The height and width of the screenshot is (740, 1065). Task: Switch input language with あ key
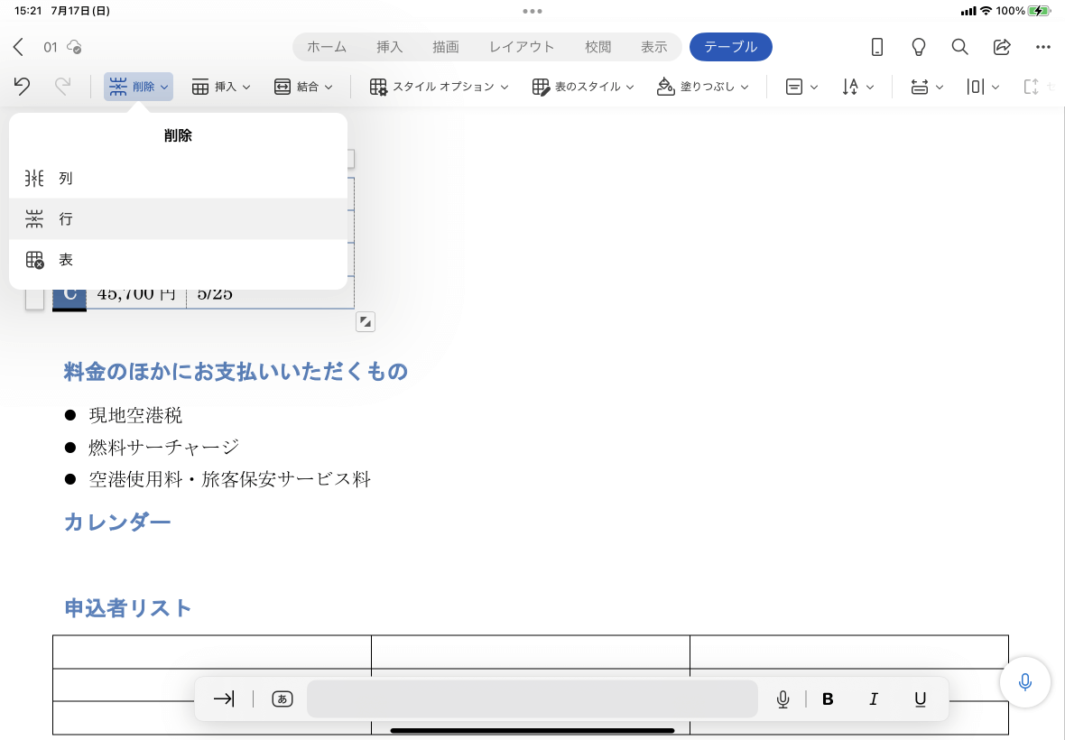(x=282, y=698)
